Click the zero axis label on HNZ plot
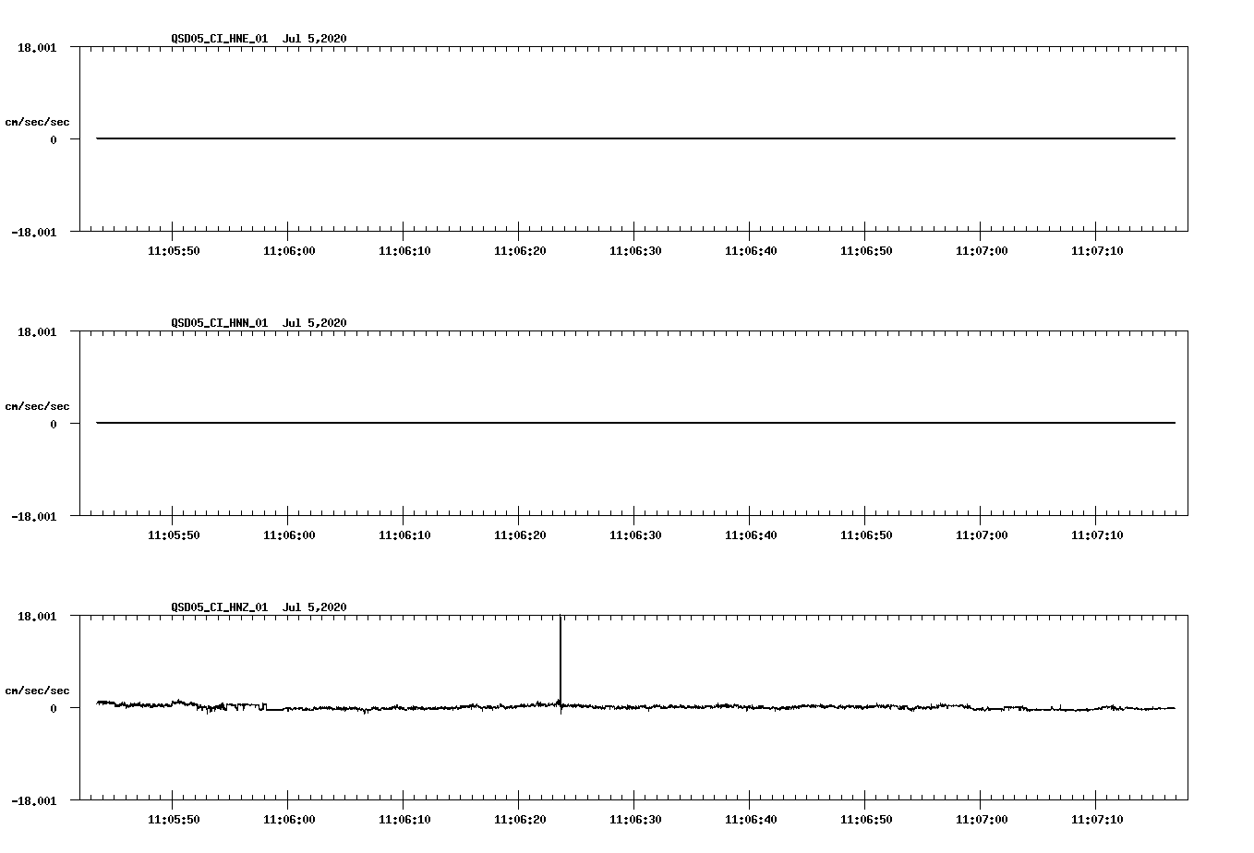The height and width of the screenshot is (853, 1254). point(54,709)
